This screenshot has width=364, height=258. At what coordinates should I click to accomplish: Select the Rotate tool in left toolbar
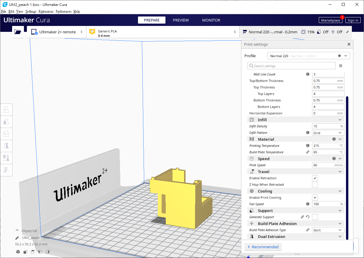[x=6, y=134]
